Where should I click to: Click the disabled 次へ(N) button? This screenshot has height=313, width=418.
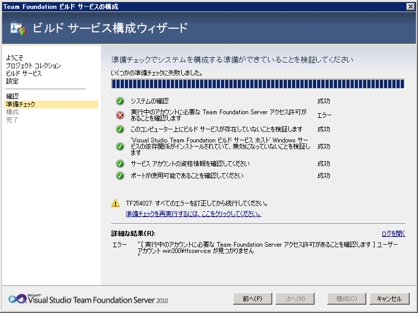pos(295,298)
